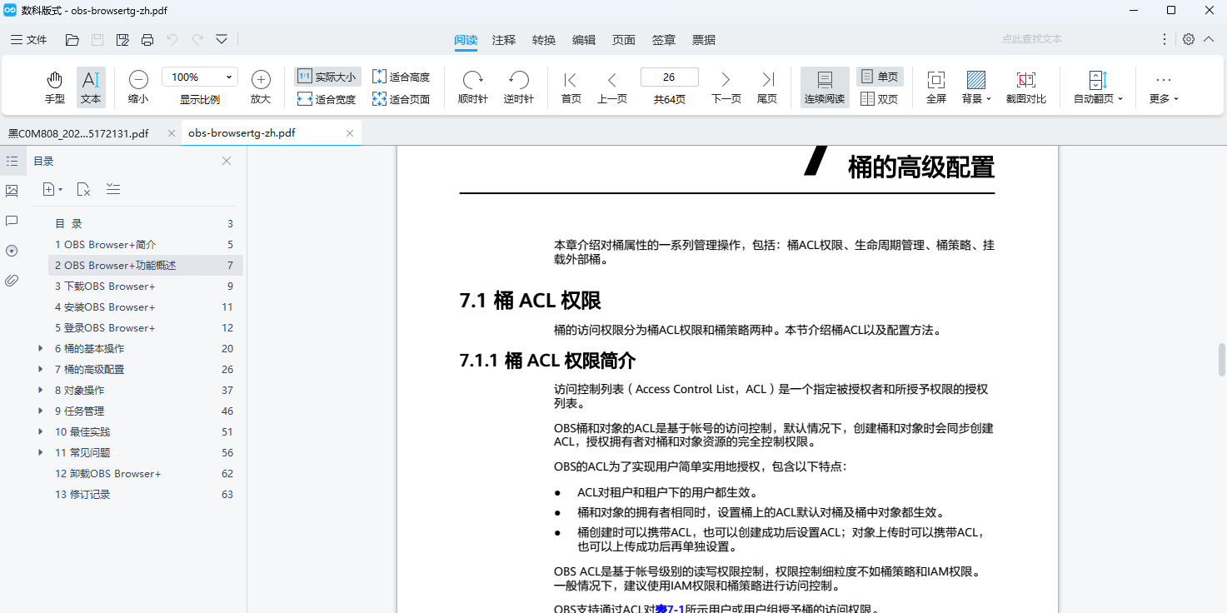
Task: Close the 目录 outline panel
Action: coord(227,161)
